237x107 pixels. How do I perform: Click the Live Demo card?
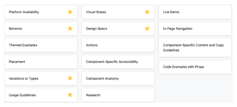[x=171, y=12]
